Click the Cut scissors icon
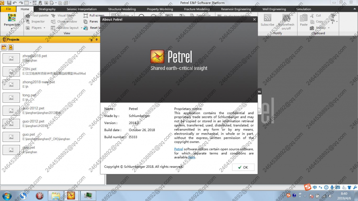 (312, 15)
